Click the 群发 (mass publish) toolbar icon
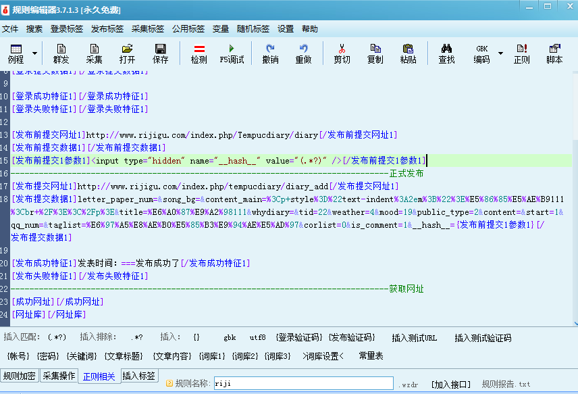Image resolution: width=578 pixels, height=394 pixels. click(61, 53)
